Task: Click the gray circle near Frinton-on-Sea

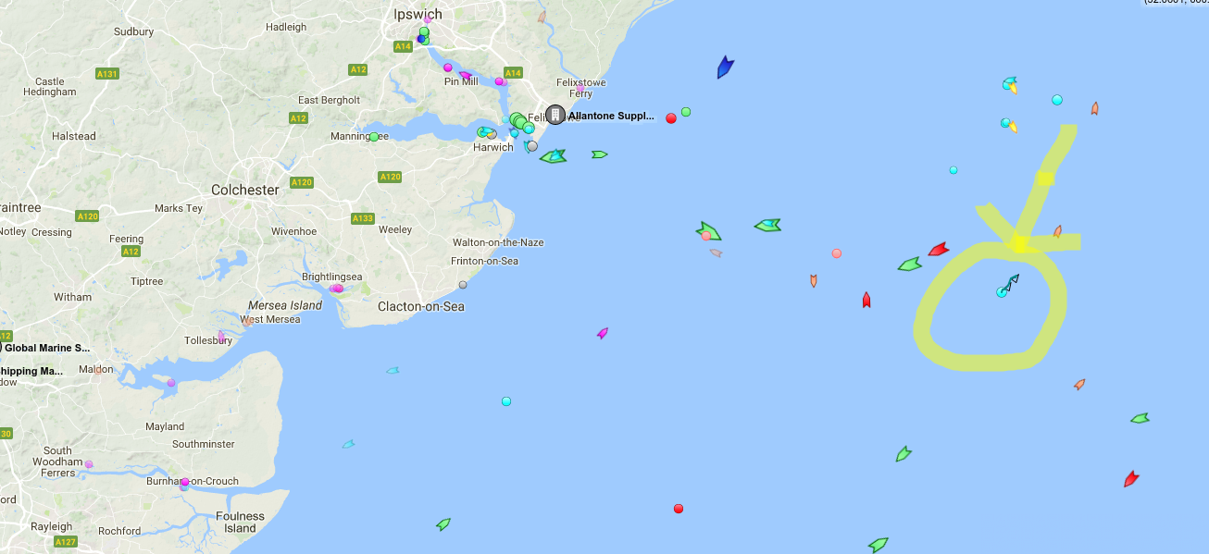Action: (x=463, y=285)
